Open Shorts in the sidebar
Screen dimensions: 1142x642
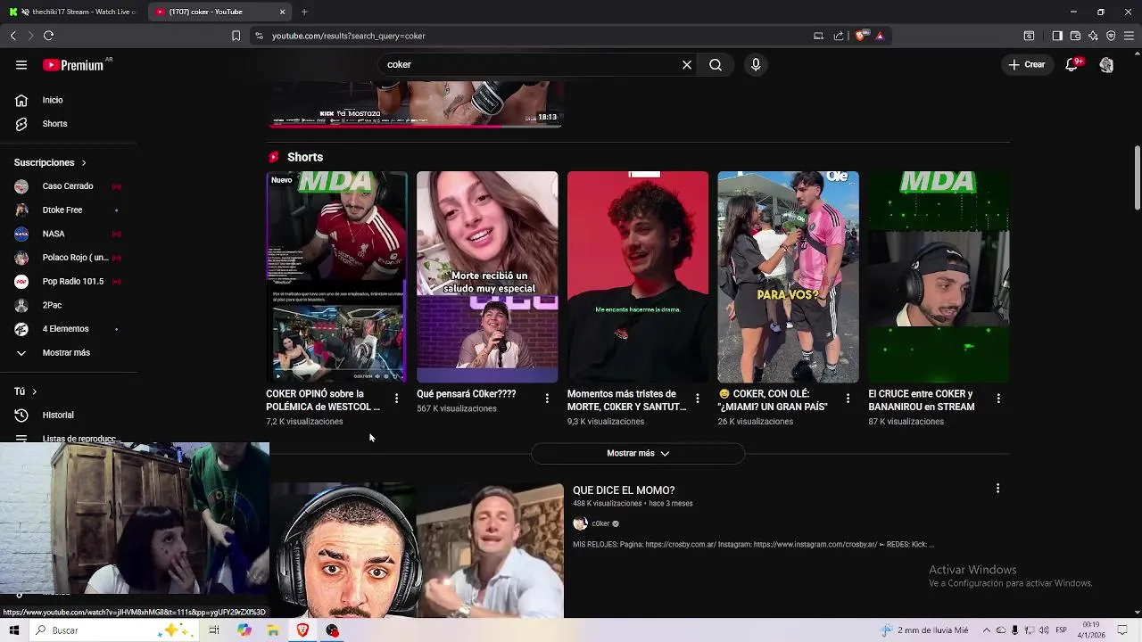pyautogui.click(x=68, y=124)
